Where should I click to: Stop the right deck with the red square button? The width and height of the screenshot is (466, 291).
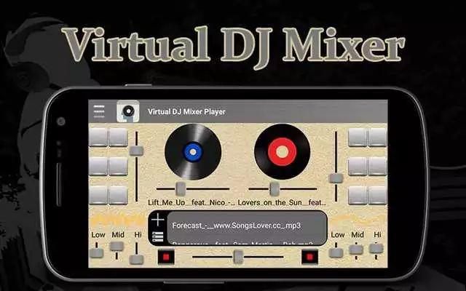tap(309, 257)
